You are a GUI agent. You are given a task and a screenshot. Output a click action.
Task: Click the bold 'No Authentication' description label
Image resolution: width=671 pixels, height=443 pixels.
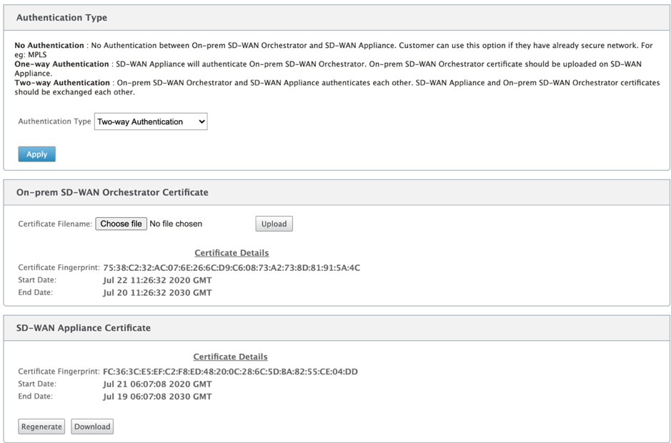(x=49, y=45)
